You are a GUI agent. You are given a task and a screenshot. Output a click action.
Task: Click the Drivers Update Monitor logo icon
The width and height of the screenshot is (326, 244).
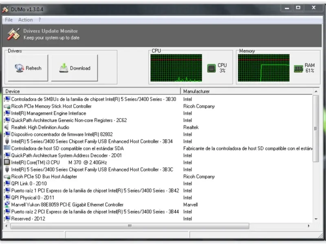coord(13,34)
